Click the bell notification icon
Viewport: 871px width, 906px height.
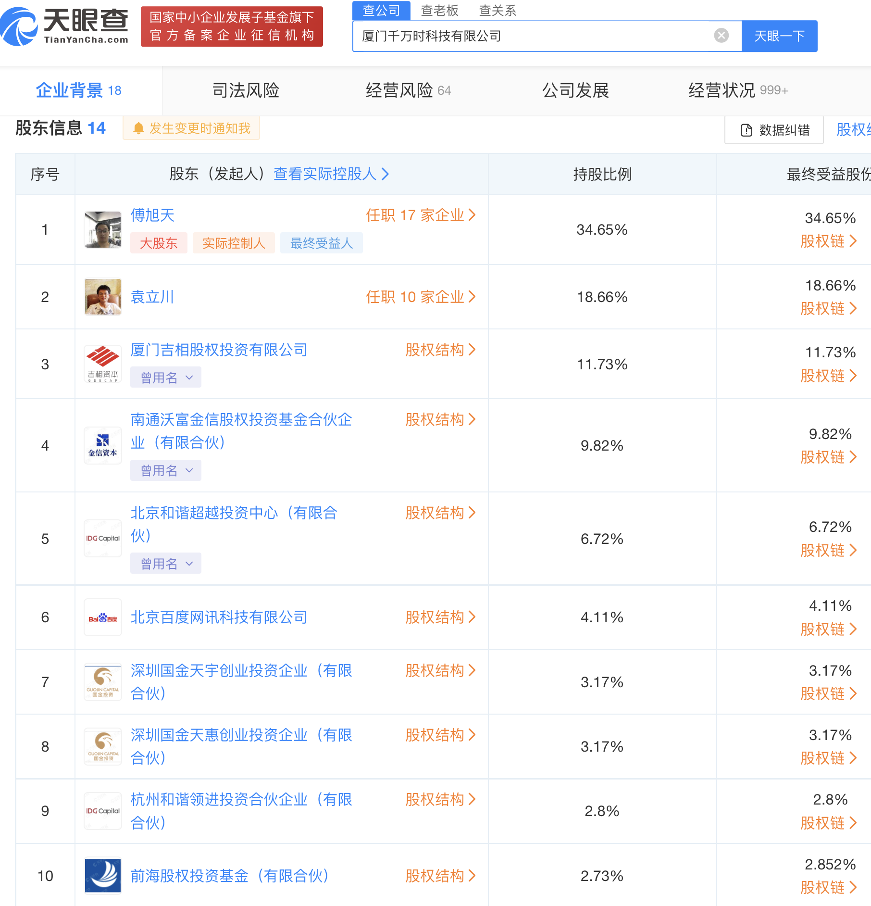138,128
